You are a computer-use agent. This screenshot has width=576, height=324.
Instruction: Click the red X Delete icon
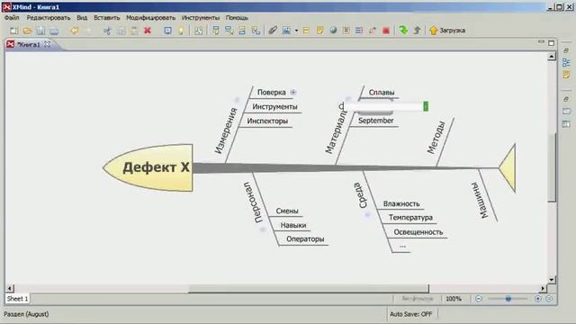[148, 31]
